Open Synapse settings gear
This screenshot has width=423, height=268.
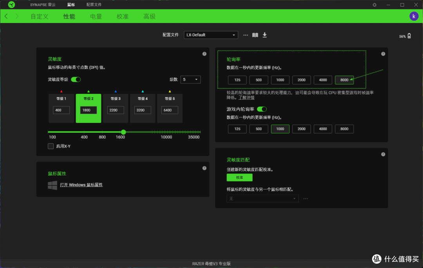pyautogui.click(x=374, y=5)
